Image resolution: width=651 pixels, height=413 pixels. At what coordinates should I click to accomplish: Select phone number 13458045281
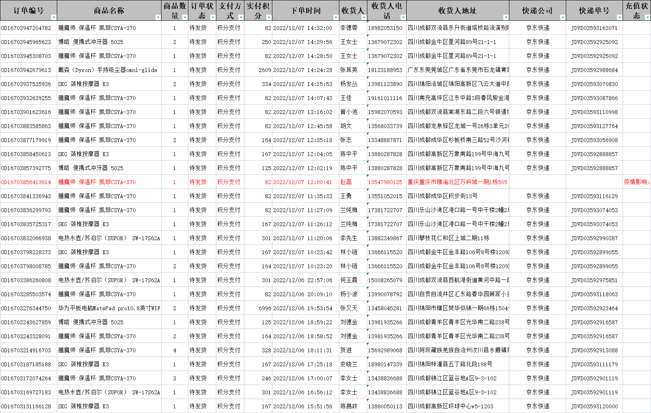tap(385, 308)
